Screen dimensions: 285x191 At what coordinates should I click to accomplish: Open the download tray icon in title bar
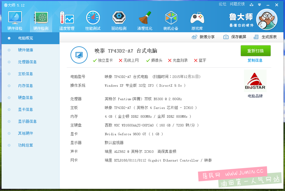(251, 5)
